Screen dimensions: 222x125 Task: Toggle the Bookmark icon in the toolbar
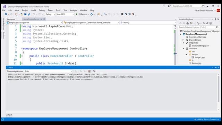(x=122, y=14)
